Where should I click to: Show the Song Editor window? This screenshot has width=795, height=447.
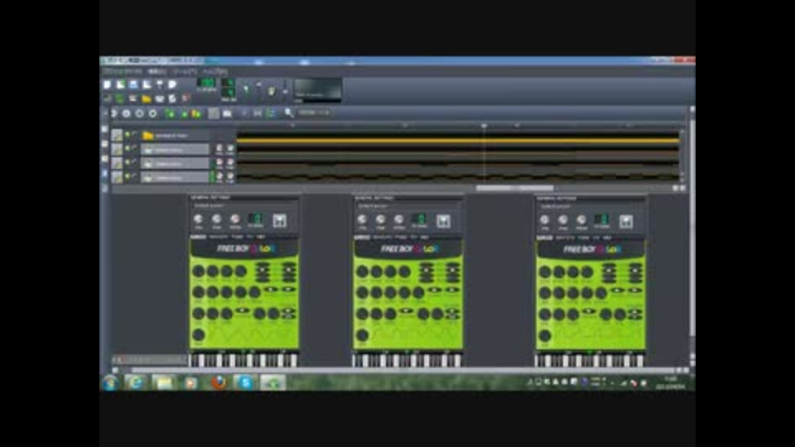point(108,98)
